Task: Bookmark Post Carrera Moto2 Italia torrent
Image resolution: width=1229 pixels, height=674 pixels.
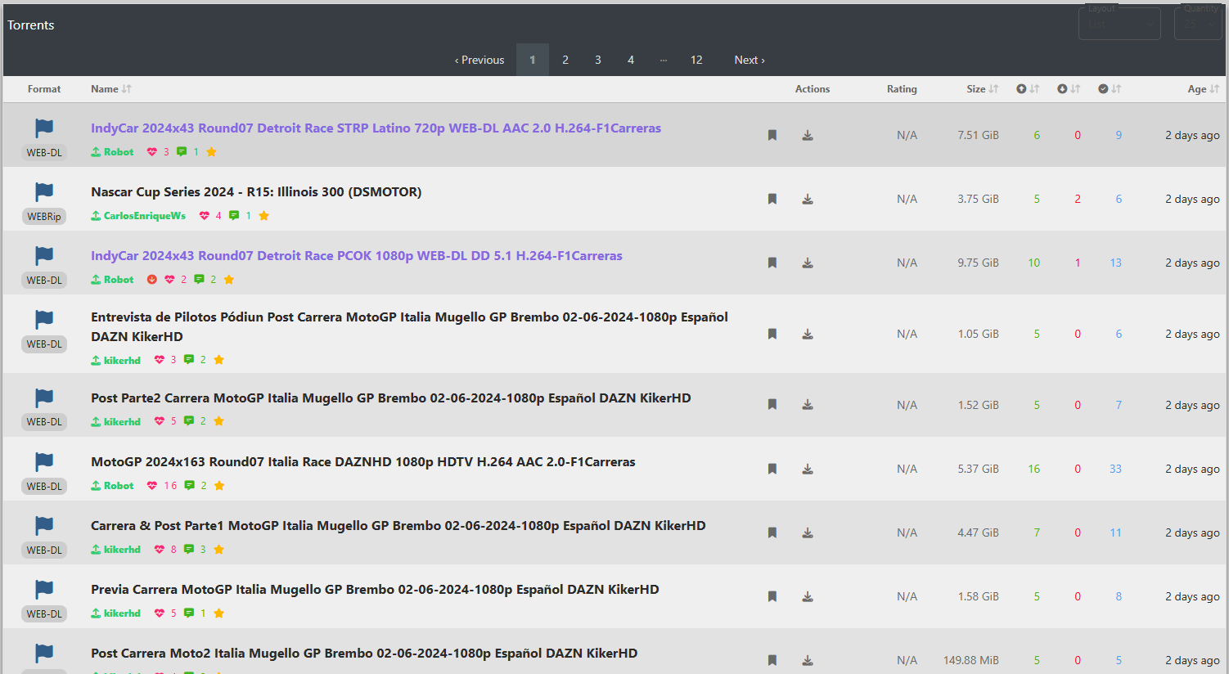Action: 772,661
